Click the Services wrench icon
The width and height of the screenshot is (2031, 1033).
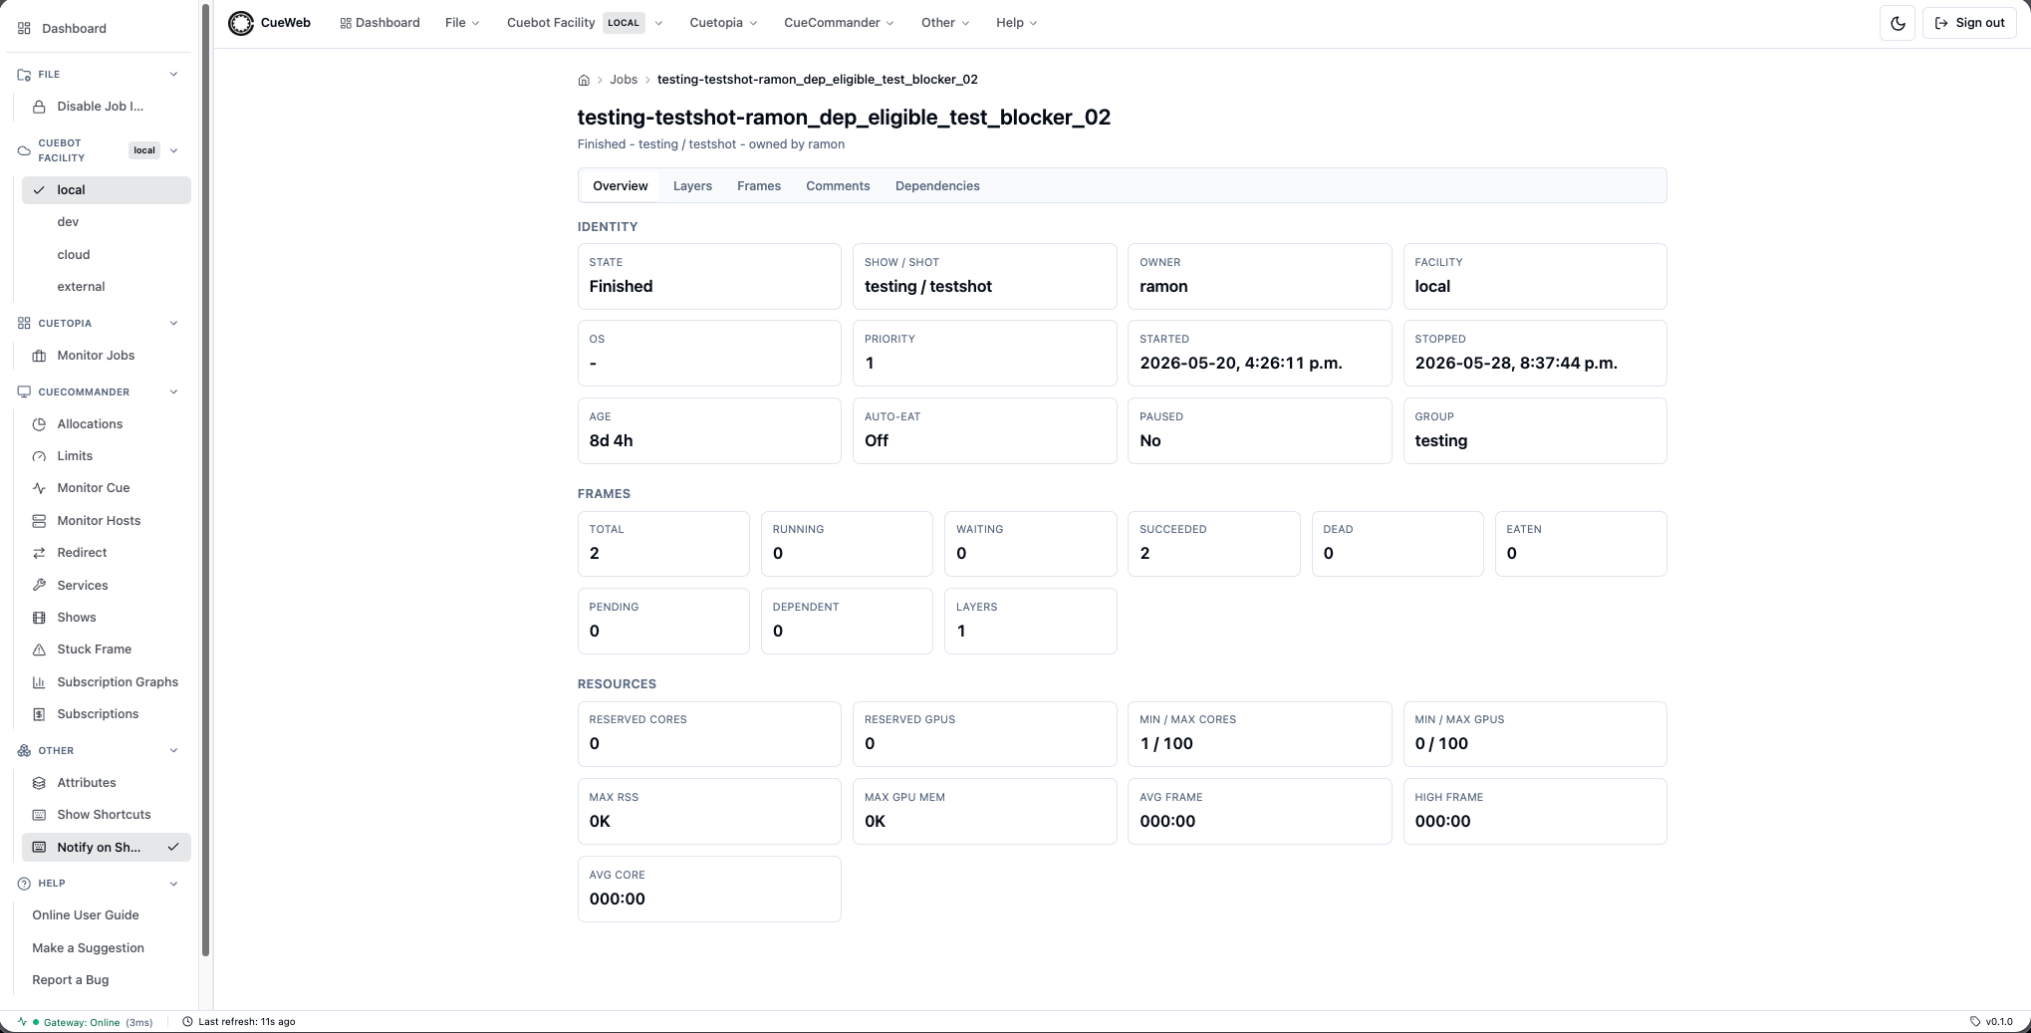click(39, 586)
